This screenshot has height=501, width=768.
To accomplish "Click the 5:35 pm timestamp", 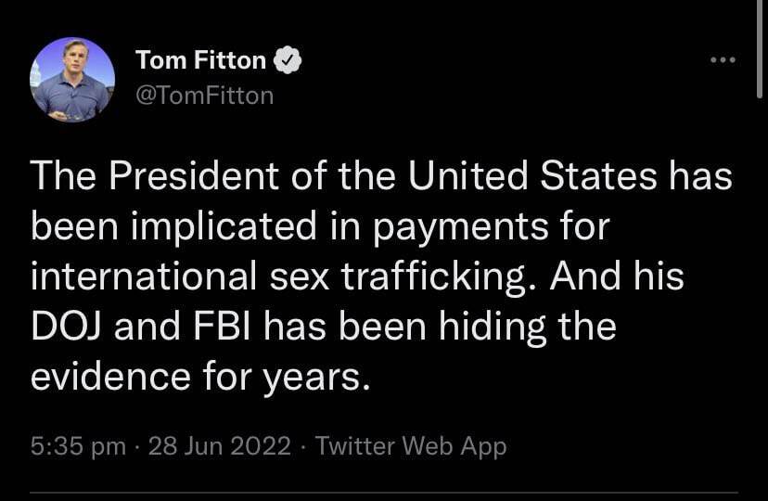I will [x=78, y=446].
